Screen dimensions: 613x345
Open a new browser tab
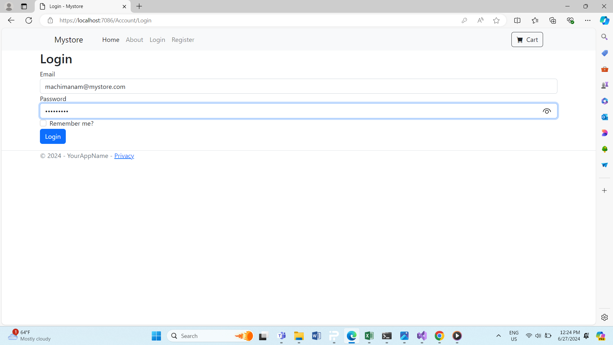[x=139, y=6]
